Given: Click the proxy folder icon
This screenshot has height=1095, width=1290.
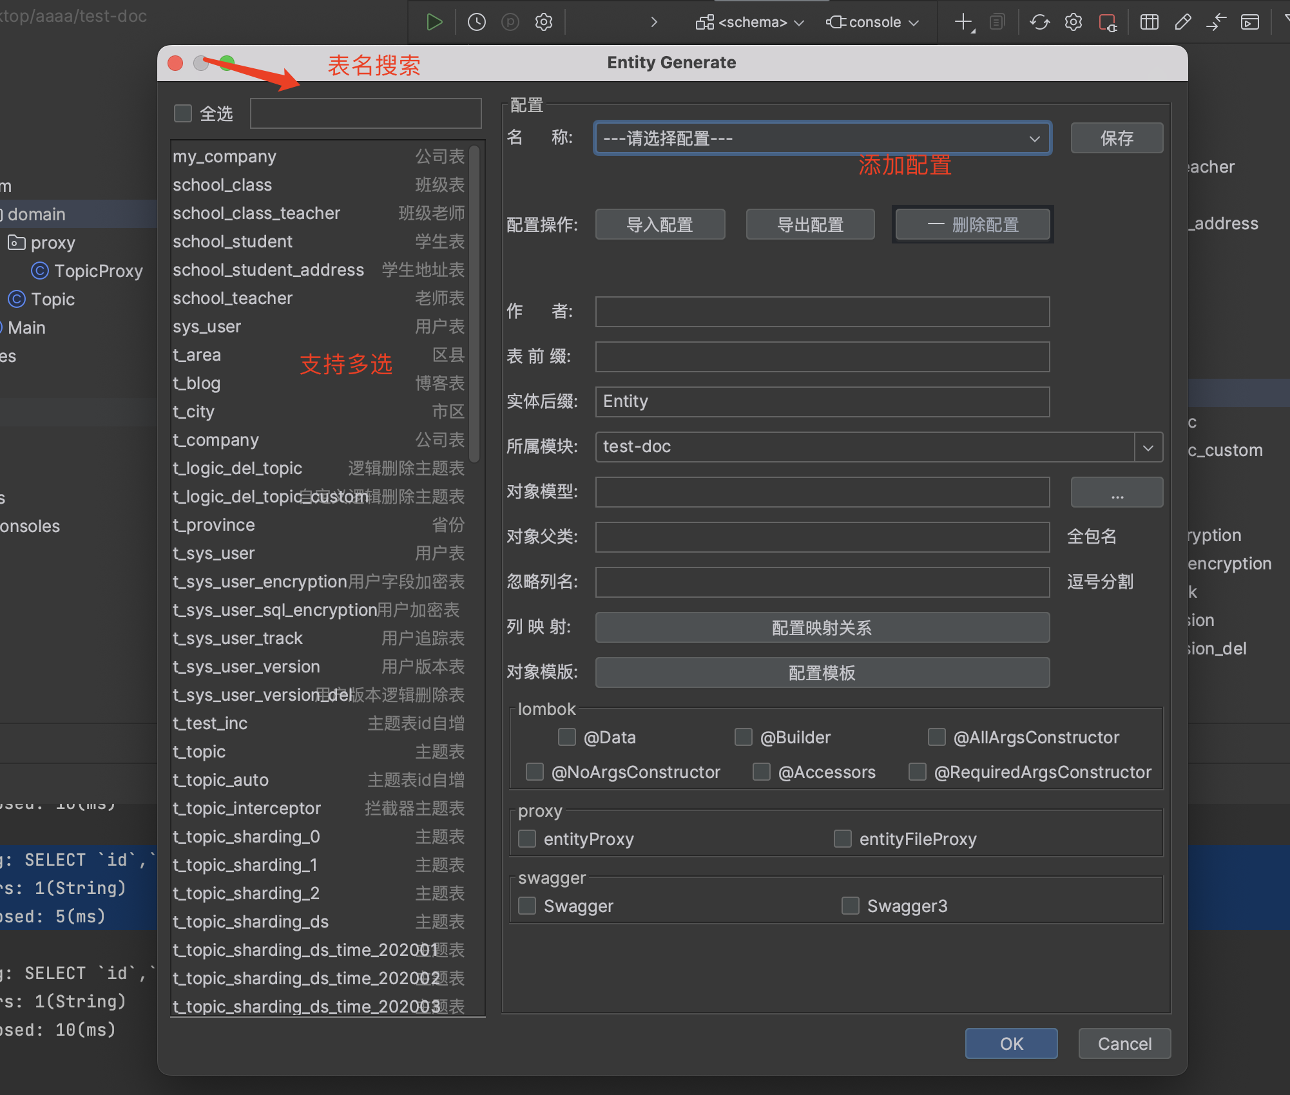Looking at the screenshot, I should click(x=16, y=242).
